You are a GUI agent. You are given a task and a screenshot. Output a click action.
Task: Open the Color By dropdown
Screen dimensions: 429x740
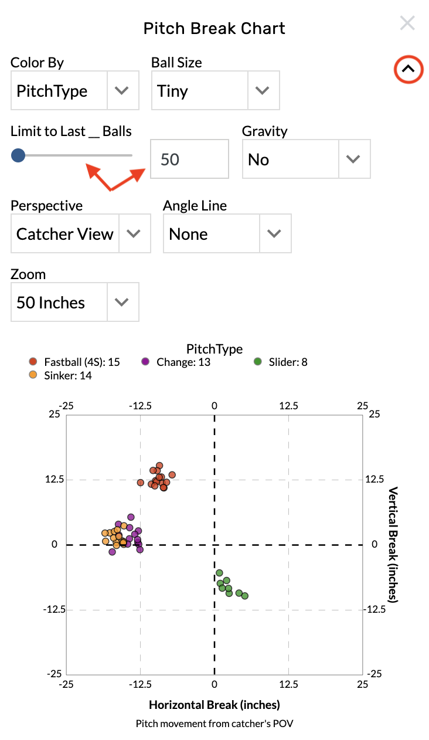point(74,90)
